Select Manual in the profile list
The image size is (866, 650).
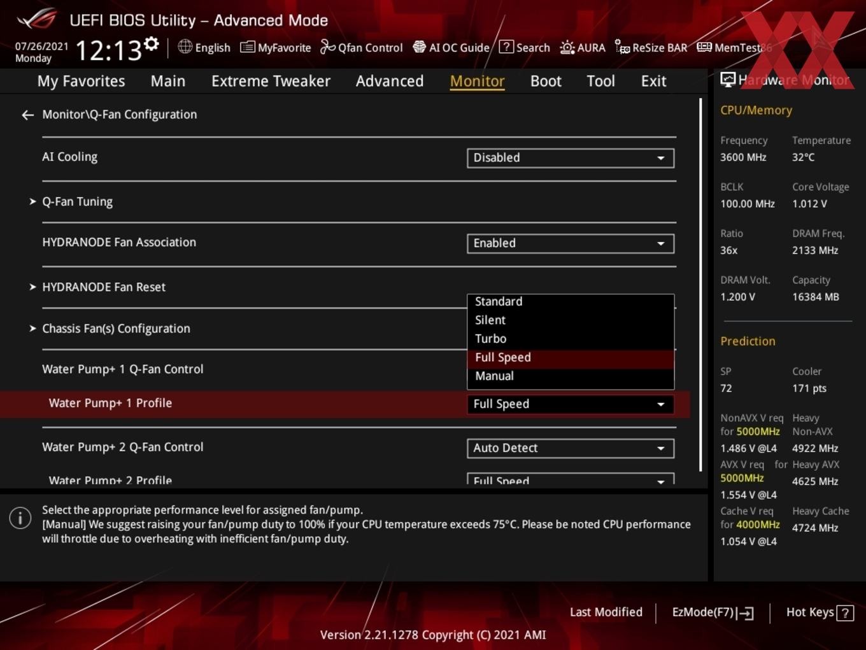pyautogui.click(x=571, y=376)
